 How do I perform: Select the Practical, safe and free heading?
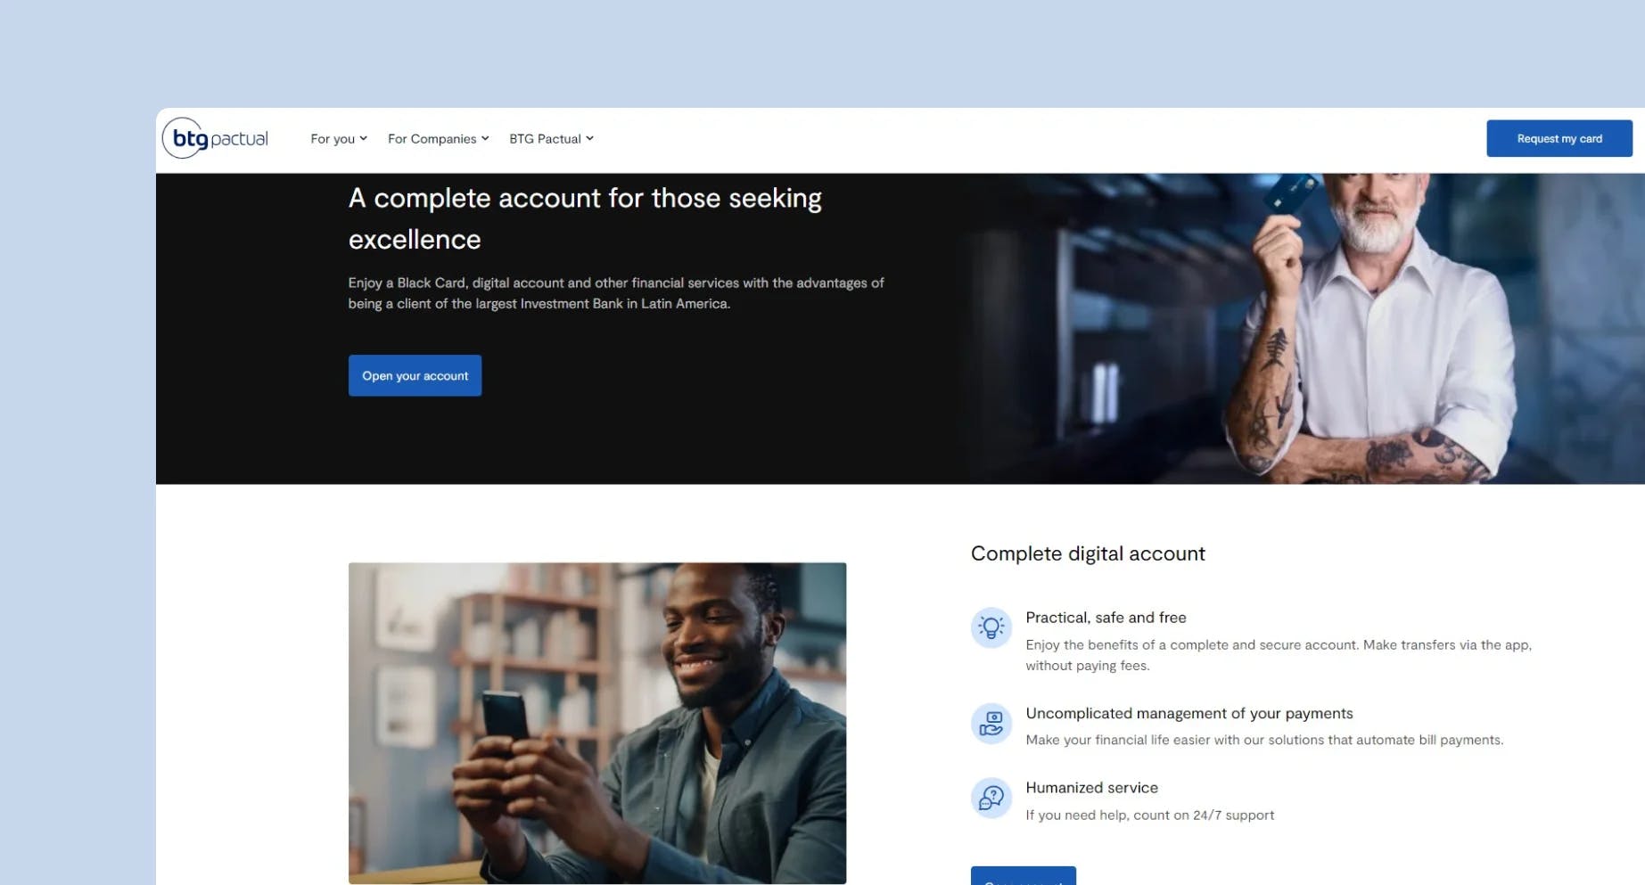1106,617
